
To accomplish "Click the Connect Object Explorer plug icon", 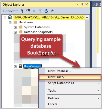I will click(22, 11).
